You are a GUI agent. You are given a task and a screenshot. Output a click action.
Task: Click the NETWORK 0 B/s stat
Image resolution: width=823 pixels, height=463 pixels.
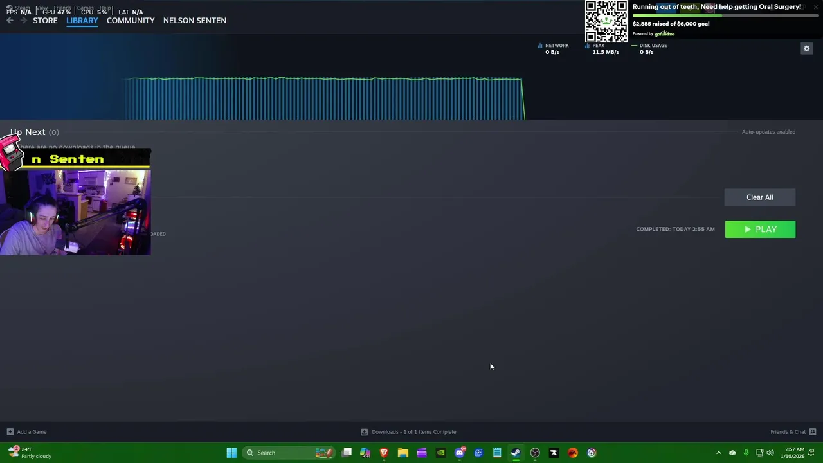coord(554,49)
